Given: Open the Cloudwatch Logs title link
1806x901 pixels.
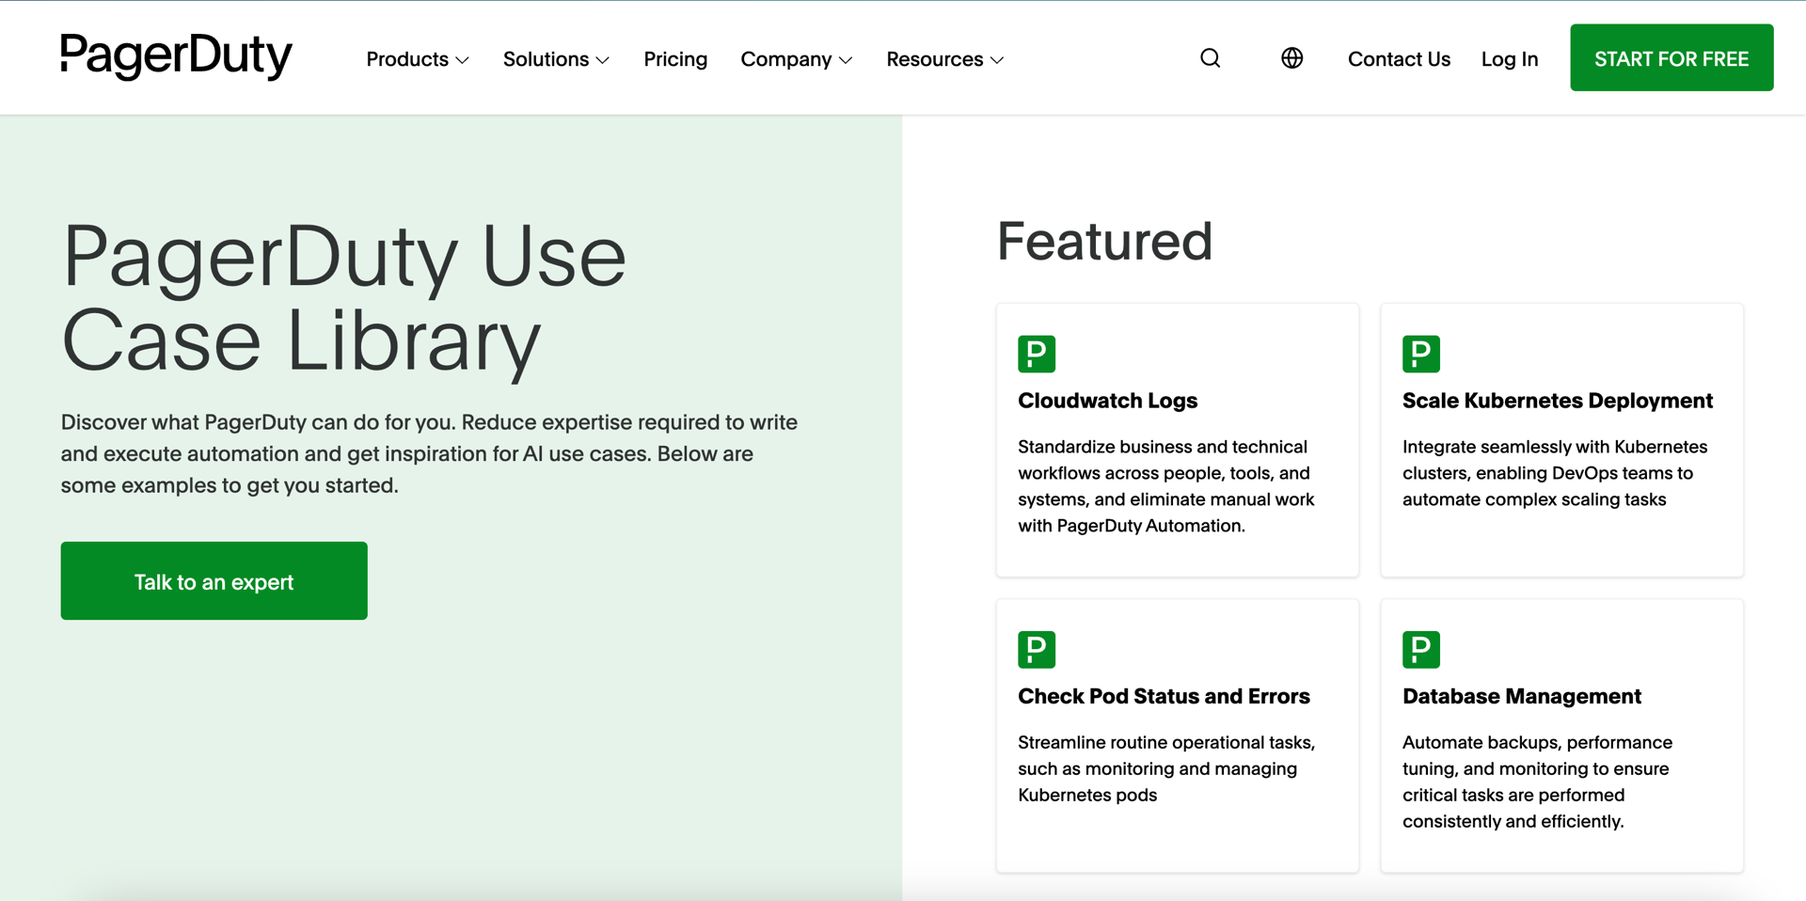Looking at the screenshot, I should (x=1107, y=401).
